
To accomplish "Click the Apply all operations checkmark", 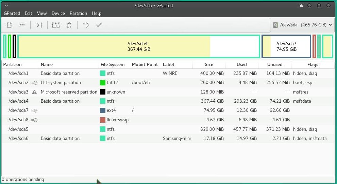I will (x=99, y=25).
